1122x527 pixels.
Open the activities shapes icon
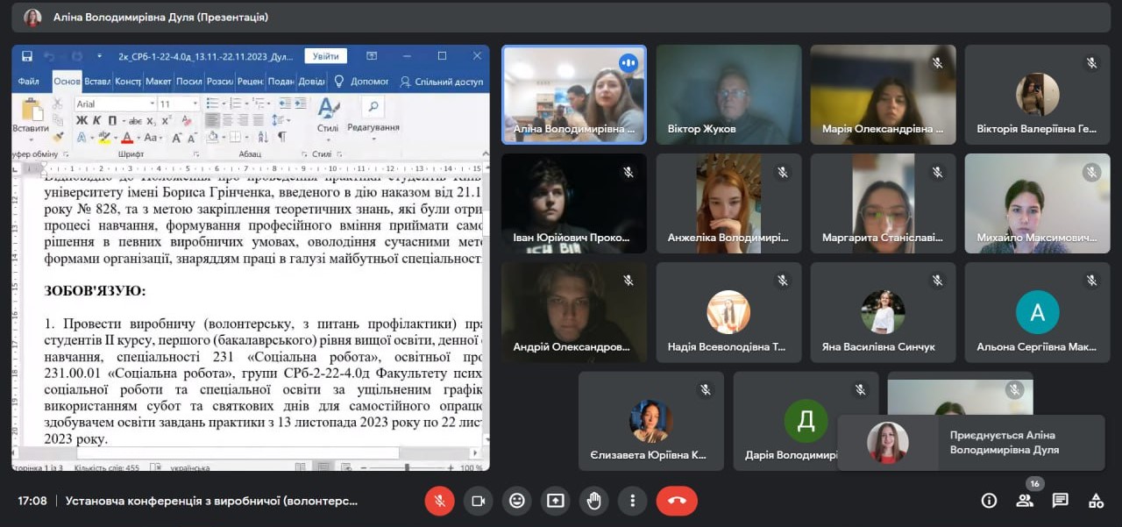(1096, 501)
